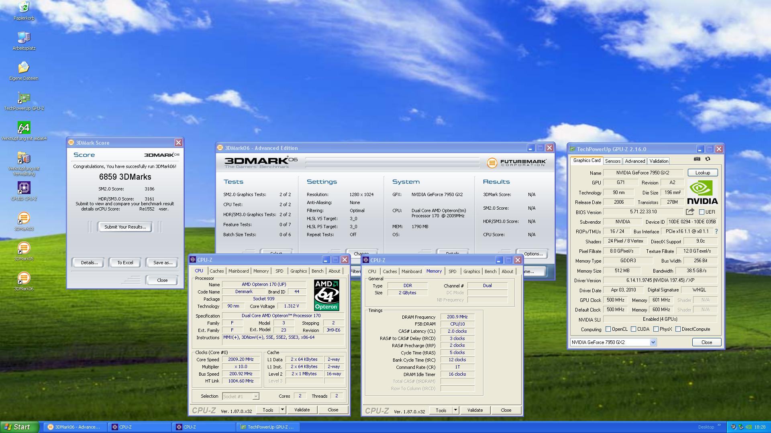The image size is (771, 433).
Task: Click the Details button in 3DMark Score
Action: [89, 263]
